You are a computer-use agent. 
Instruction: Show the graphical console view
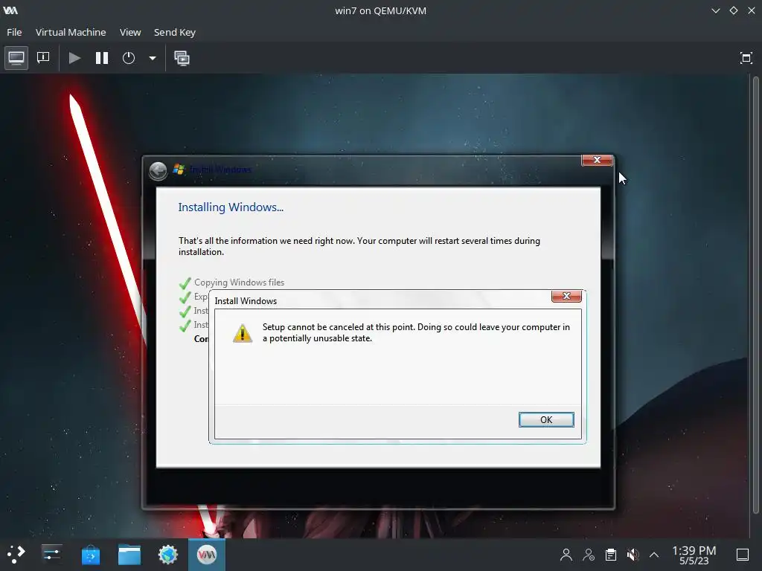[x=16, y=58]
